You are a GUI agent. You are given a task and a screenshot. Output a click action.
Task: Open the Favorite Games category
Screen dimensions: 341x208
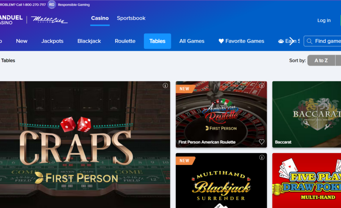click(x=241, y=41)
